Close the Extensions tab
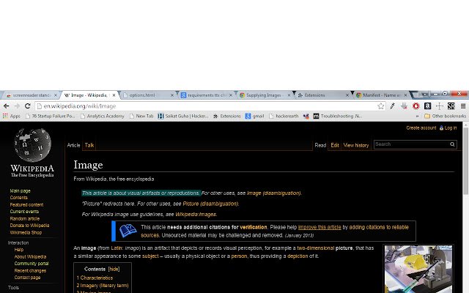Screen dimensions: 469x293 point(347,95)
